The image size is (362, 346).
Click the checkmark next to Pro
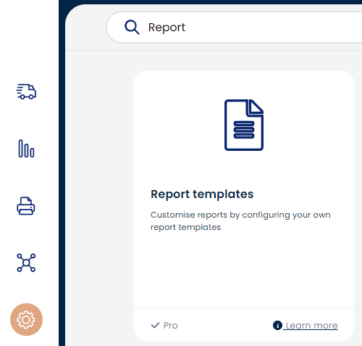[x=155, y=326]
